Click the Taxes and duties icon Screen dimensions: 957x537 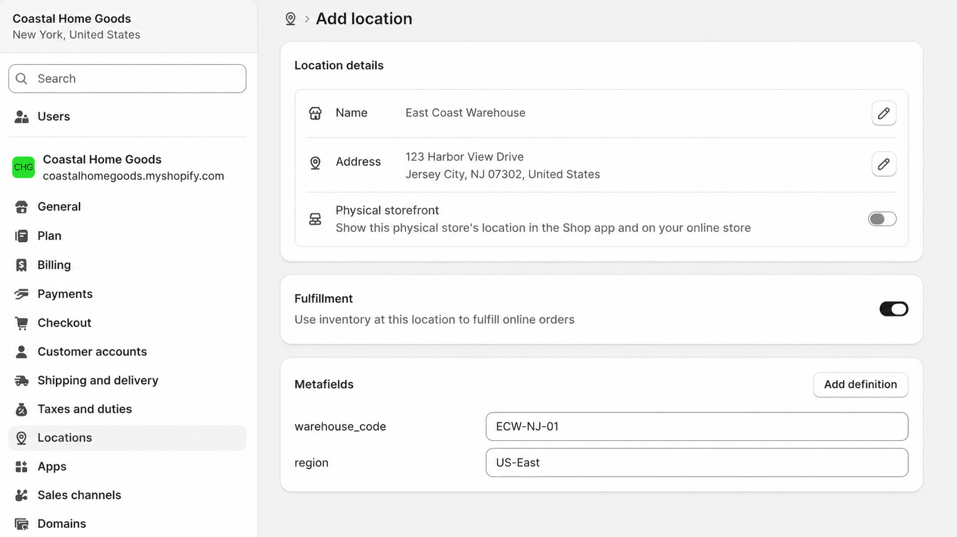(x=22, y=409)
